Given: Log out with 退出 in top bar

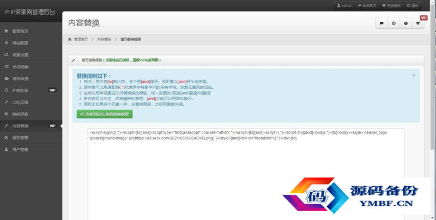Looking at the screenshot, I should tap(413, 5).
